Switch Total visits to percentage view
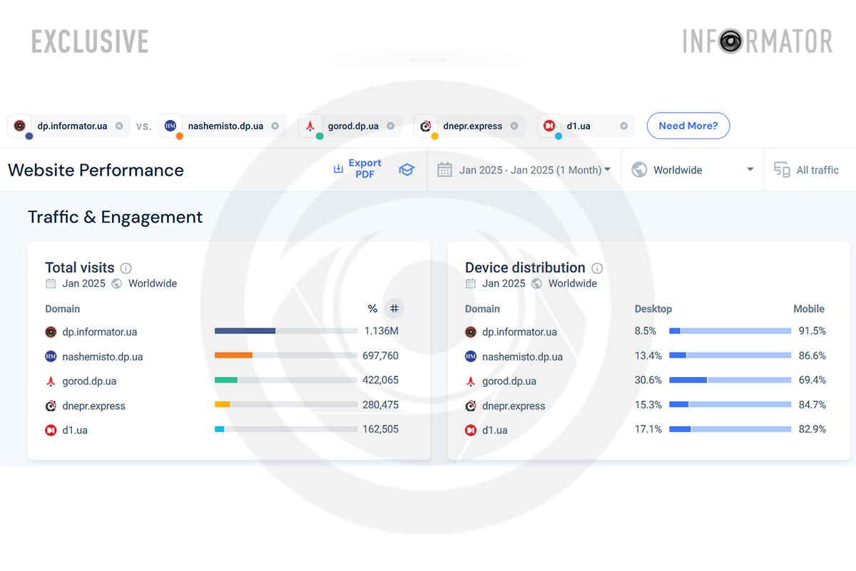The width and height of the screenshot is (856, 571). click(372, 308)
